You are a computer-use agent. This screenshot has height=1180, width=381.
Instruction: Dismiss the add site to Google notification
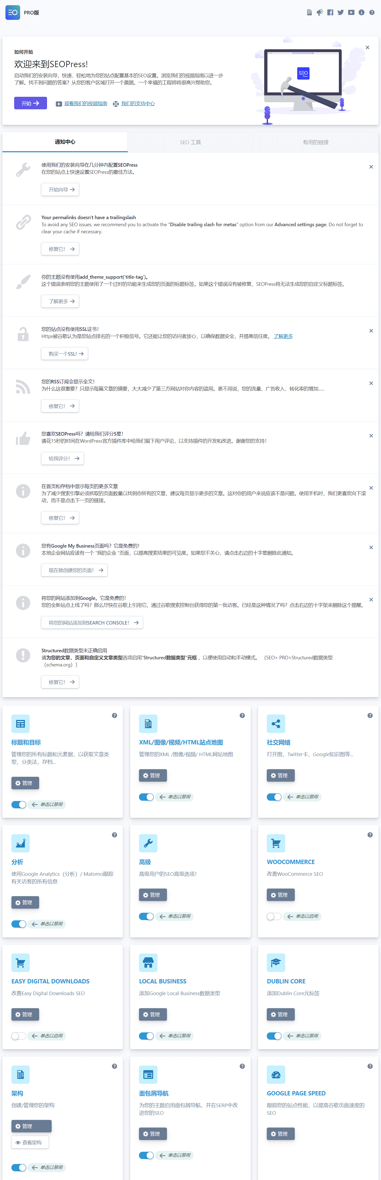point(371,600)
